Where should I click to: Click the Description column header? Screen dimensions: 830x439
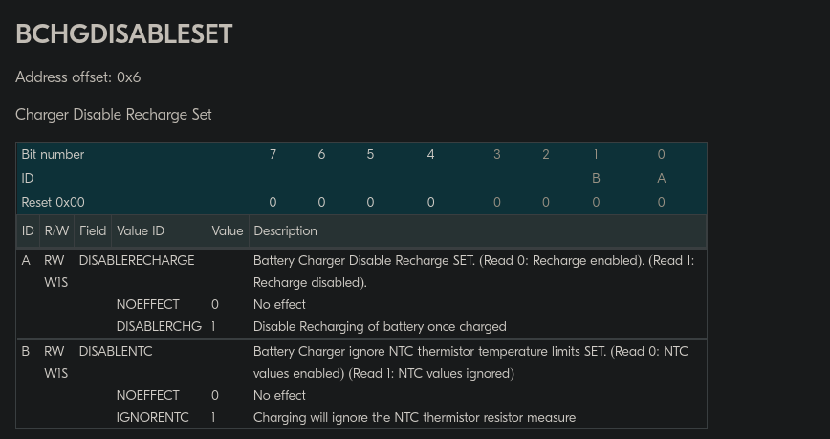point(285,230)
